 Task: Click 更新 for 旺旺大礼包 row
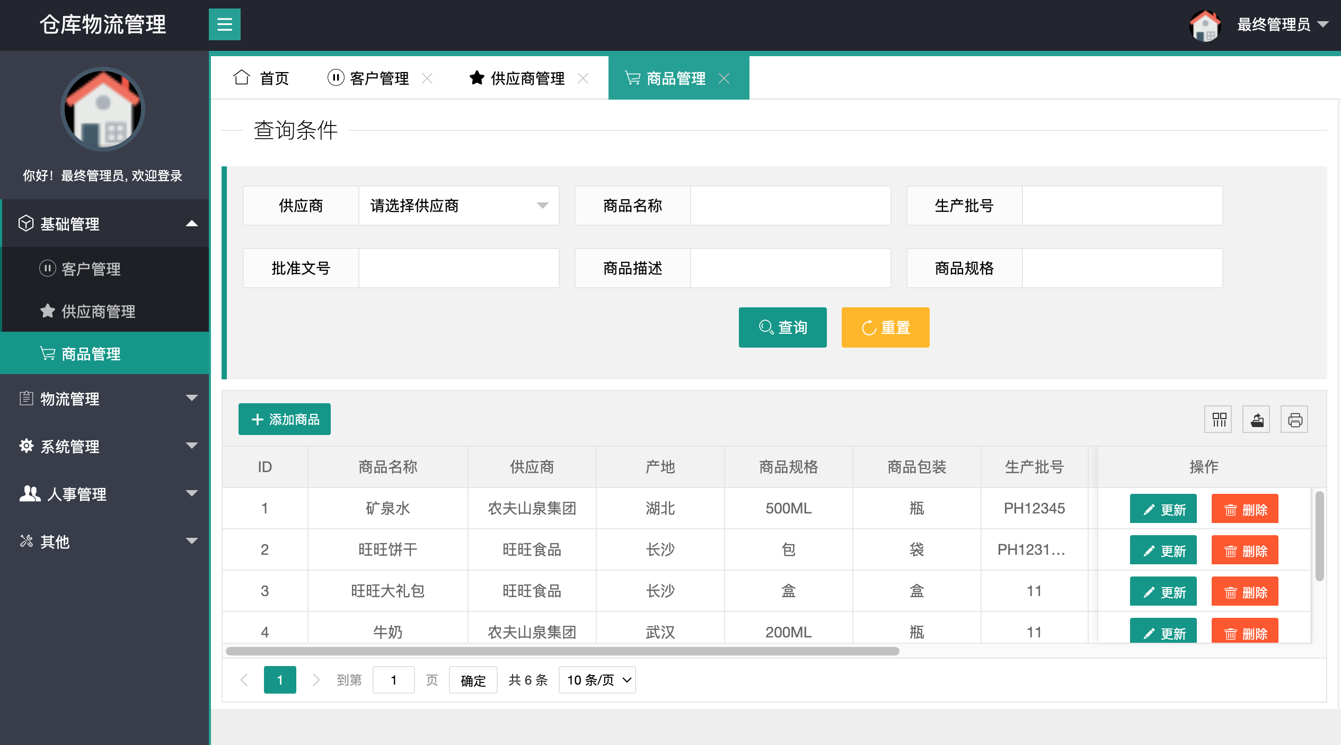[1163, 591]
